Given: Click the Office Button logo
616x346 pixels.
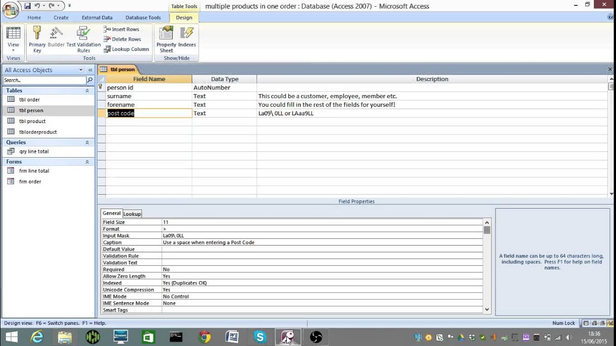Looking at the screenshot, I should tap(10, 10).
